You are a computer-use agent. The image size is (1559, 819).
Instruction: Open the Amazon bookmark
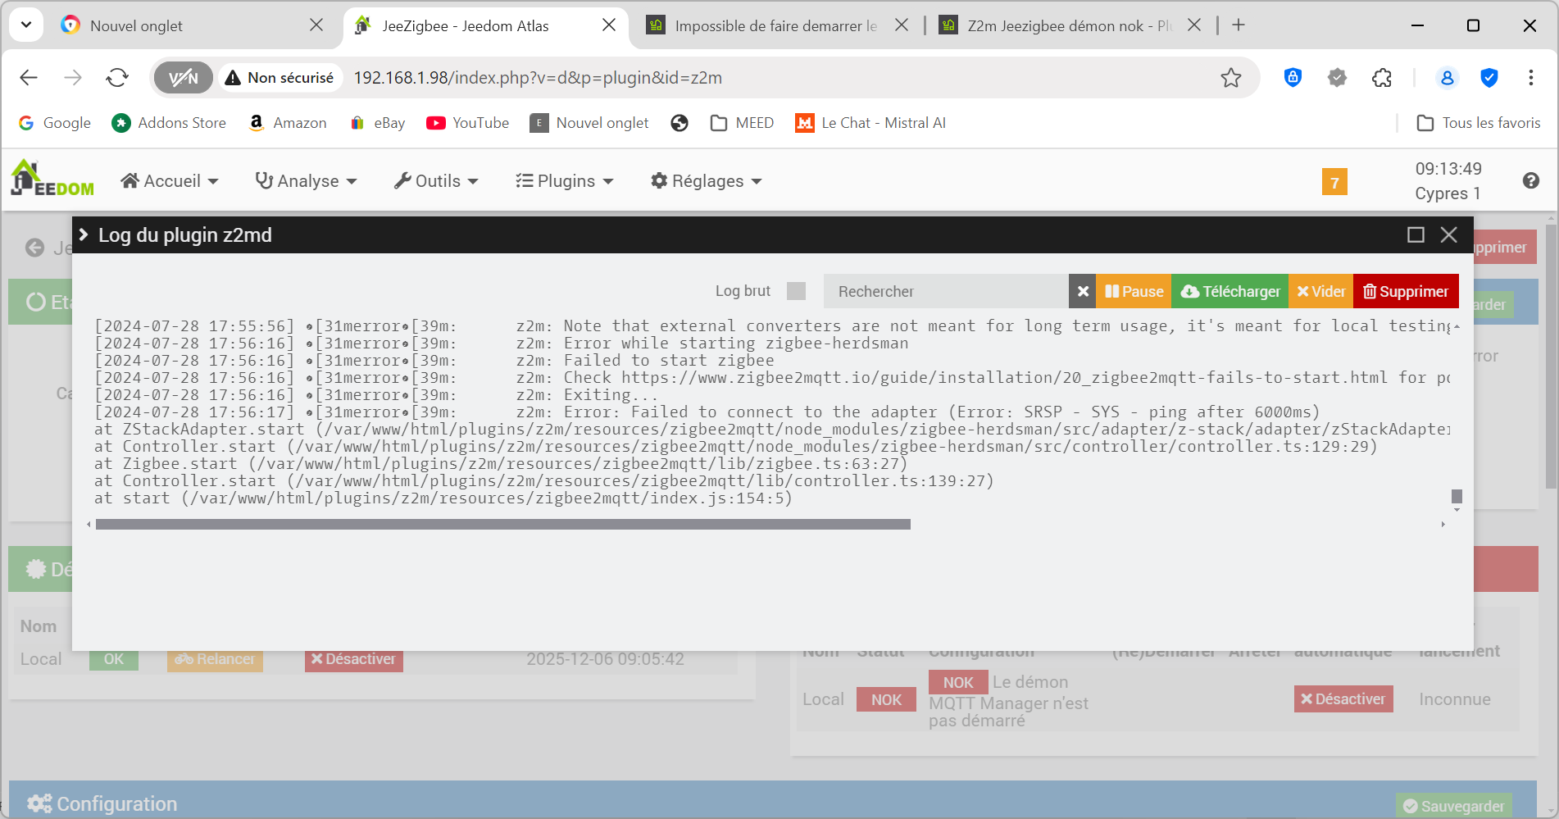pos(288,123)
